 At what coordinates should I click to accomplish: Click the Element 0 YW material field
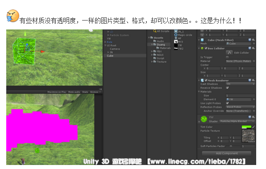(x=238, y=99)
